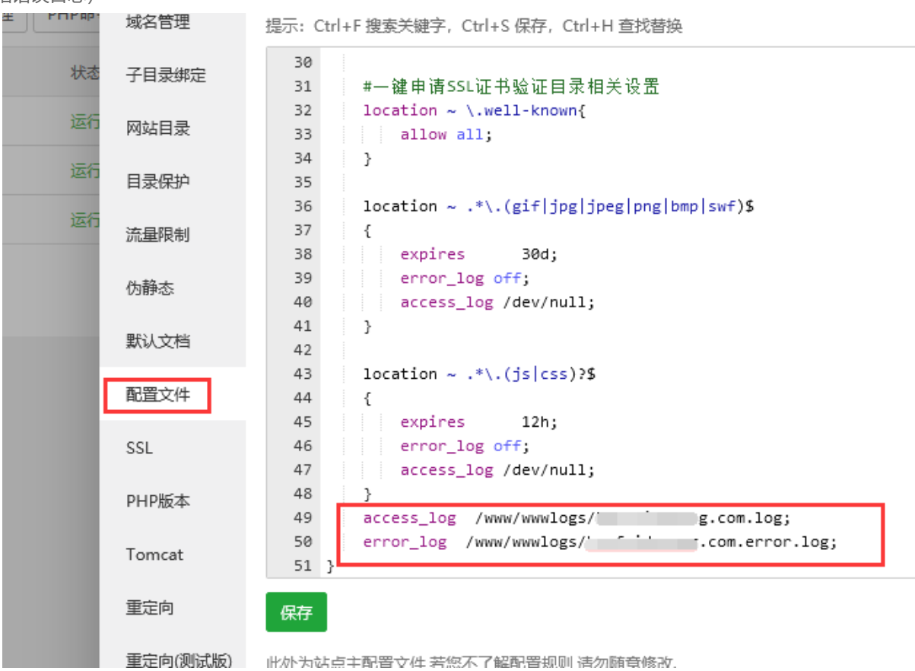The width and height of the screenshot is (915, 671).
Task: Switch to PHP版本 tab
Action: pyautogui.click(x=157, y=501)
